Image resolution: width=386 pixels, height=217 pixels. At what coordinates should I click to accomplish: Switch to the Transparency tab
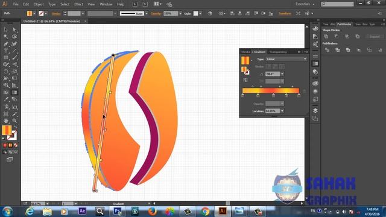coord(278,52)
